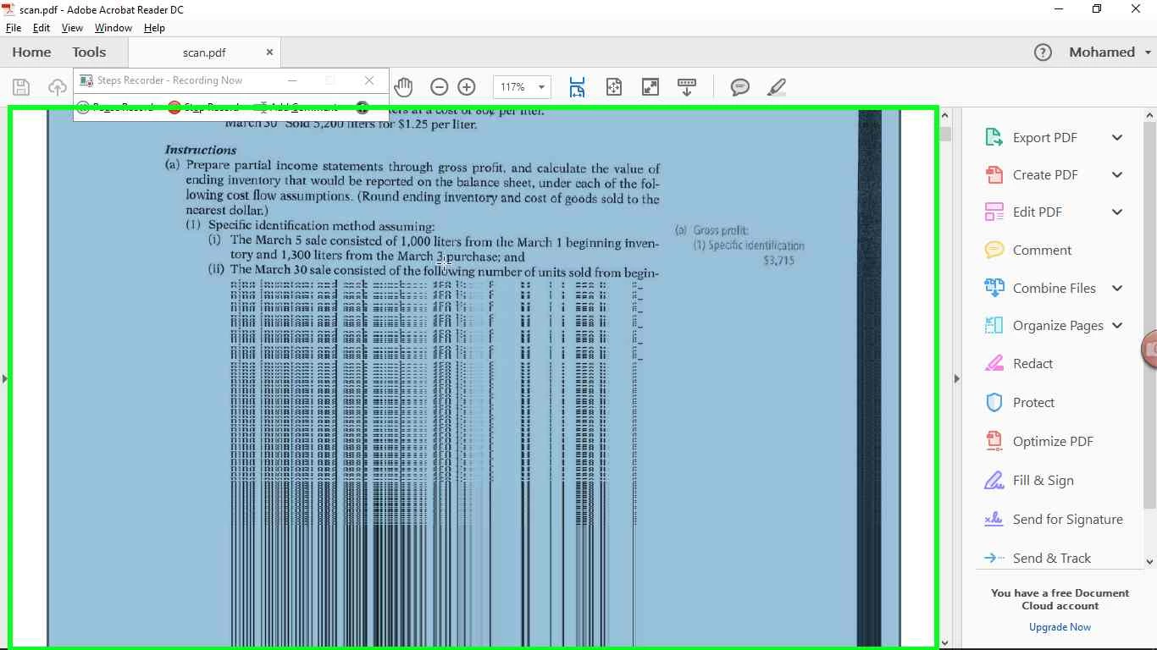
Task: Zoom in with the plus icon
Action: [x=467, y=86]
